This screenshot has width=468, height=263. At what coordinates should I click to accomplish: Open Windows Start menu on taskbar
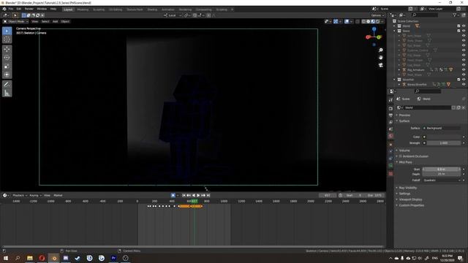(x=6, y=258)
